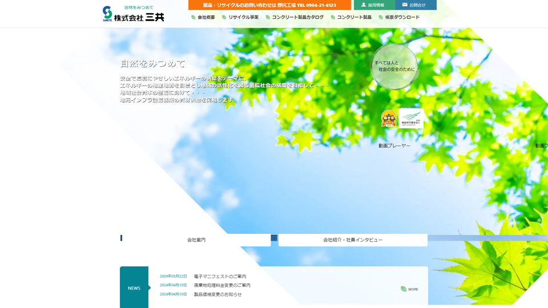
Task: Click the health management certification badge
Action: coord(411,118)
